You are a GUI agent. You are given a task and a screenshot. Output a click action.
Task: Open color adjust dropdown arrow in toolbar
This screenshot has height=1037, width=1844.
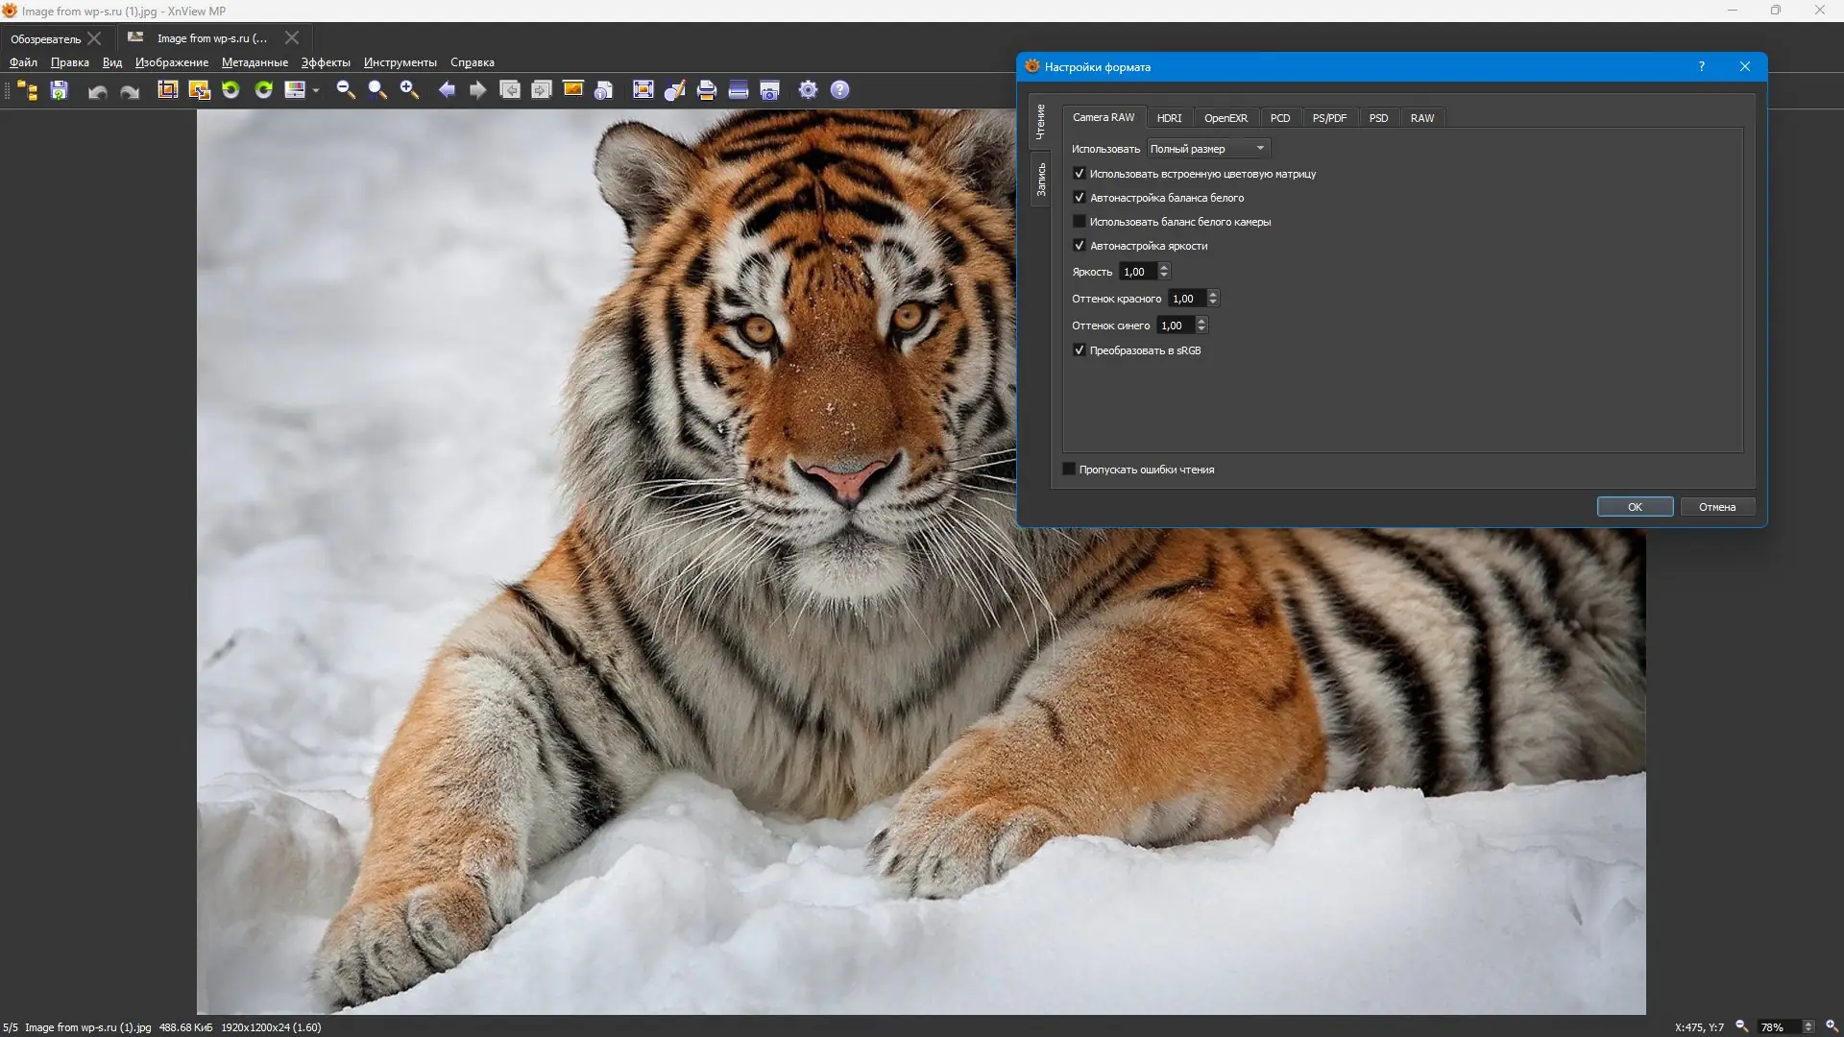316,90
